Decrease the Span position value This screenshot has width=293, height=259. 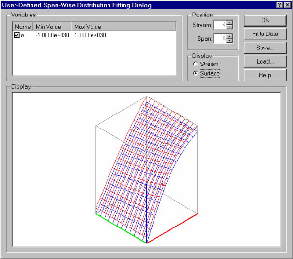(230, 41)
